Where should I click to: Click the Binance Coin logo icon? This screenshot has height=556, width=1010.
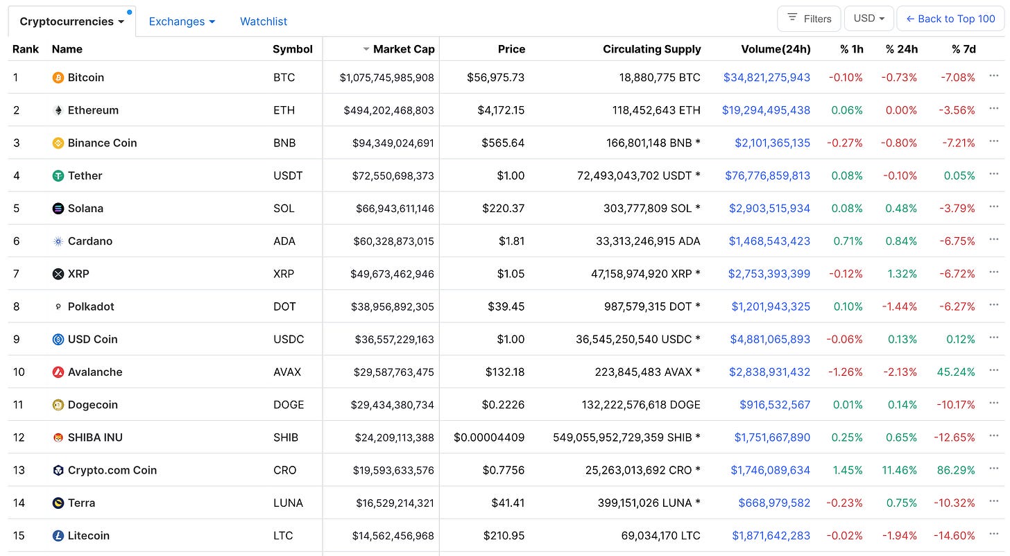tap(58, 143)
